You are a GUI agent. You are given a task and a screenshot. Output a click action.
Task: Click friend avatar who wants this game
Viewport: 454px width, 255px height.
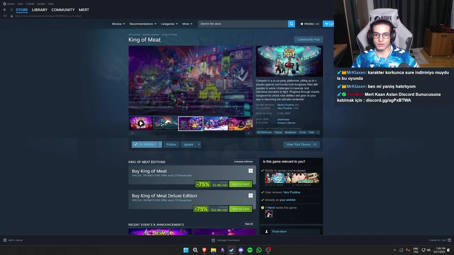click(x=269, y=214)
